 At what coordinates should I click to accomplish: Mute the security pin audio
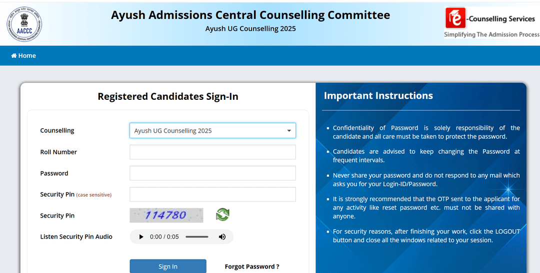click(222, 237)
